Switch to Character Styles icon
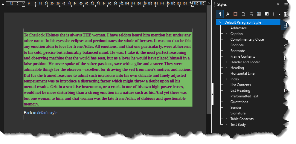Viewport: 296px width, 144px height. (228, 14)
